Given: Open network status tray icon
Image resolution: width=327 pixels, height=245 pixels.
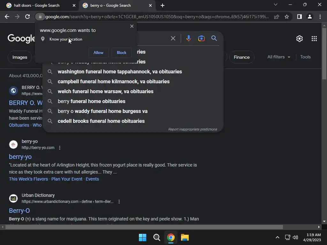Looking at the screenshot, I should 288,237.
